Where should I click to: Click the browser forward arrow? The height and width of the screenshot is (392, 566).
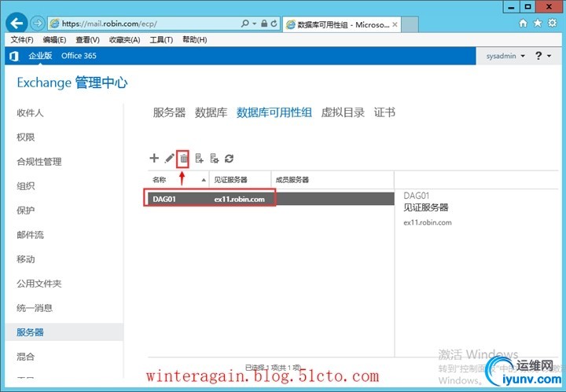tap(38, 24)
